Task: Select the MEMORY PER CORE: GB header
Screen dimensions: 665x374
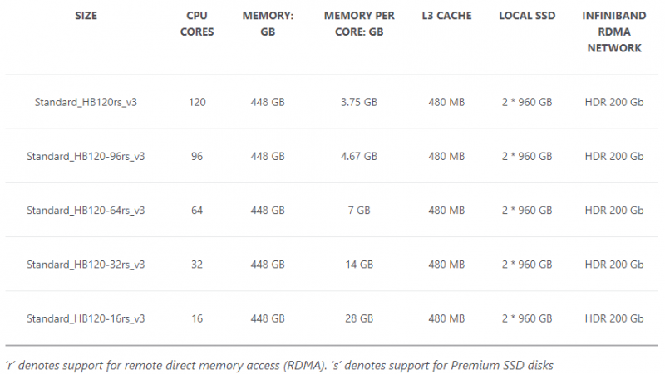Action: click(x=359, y=24)
